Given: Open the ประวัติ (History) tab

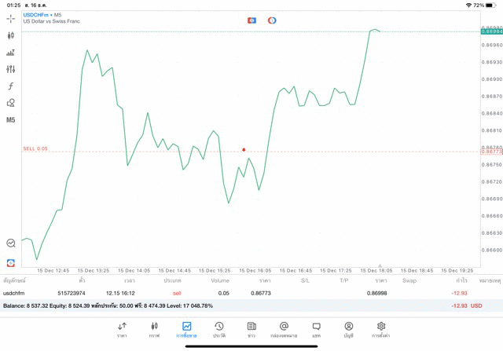Looking at the screenshot, I should tap(219, 330).
